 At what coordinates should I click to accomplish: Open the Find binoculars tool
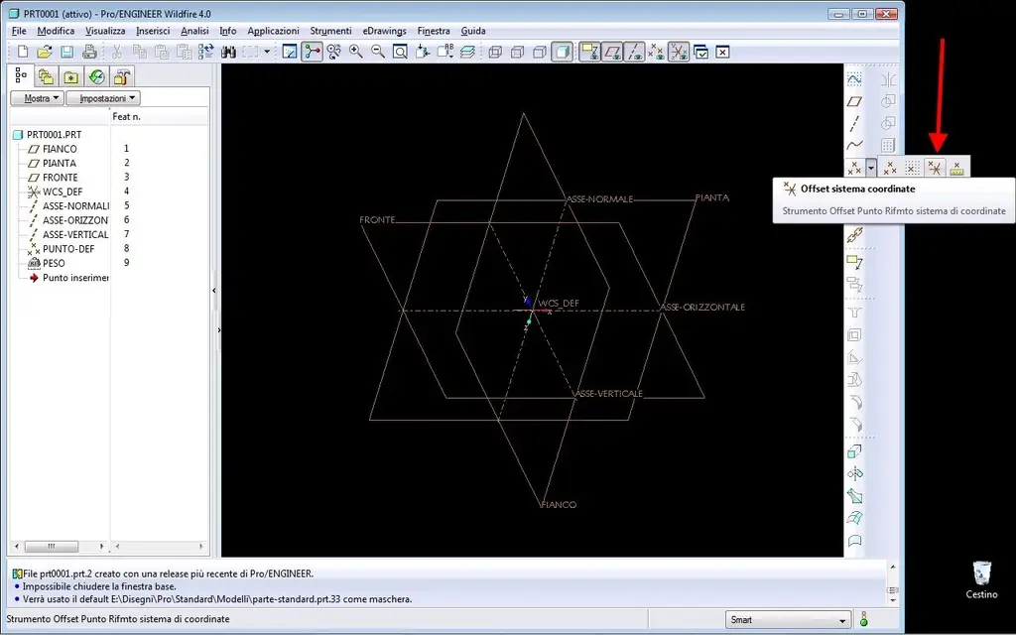228,52
